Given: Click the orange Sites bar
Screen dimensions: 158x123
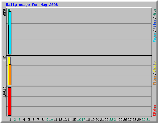Looking at the screenshot, I should [10, 75].
